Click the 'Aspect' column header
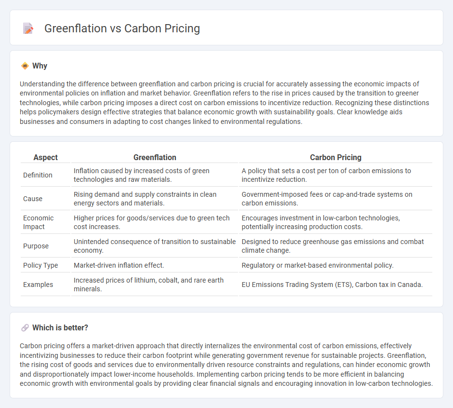The height and width of the screenshot is (408, 453). [x=45, y=157]
